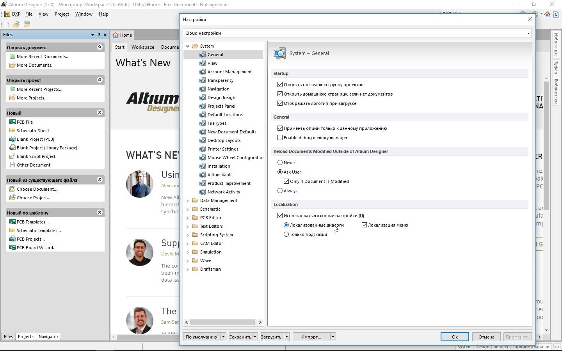Select the General settings page icon

click(203, 55)
